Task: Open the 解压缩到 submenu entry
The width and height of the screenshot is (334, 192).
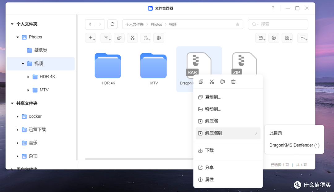Action: point(228,133)
